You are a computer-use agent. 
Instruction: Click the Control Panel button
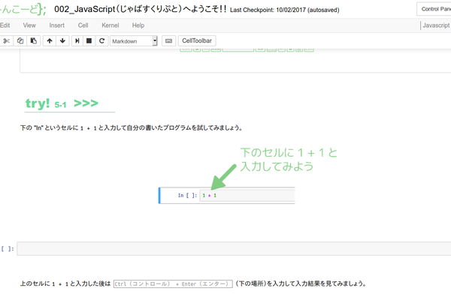pyautogui.click(x=434, y=9)
